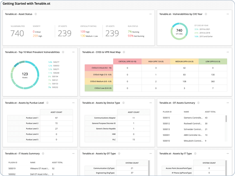Click heat map cell showing 42
Viewport: 235px width, 176px height.
coord(184,68)
